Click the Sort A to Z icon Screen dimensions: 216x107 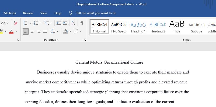[74, 23]
